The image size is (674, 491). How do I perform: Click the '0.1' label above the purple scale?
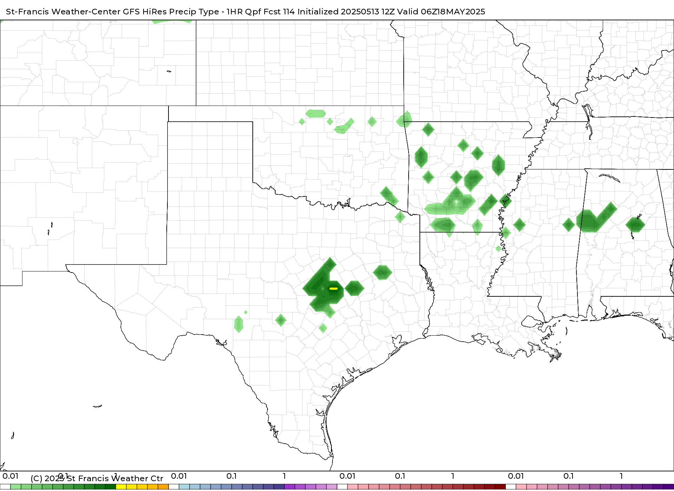click(569, 476)
